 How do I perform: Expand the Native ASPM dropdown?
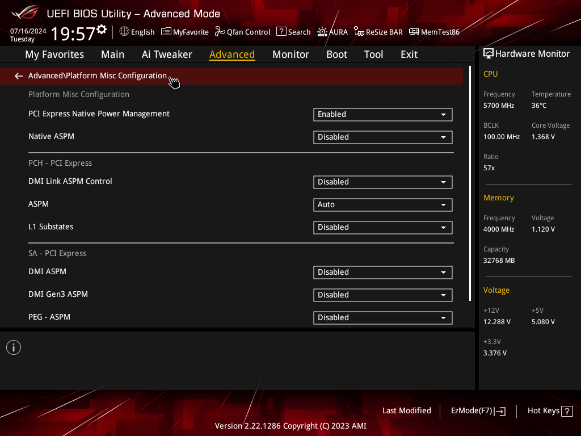click(383, 137)
